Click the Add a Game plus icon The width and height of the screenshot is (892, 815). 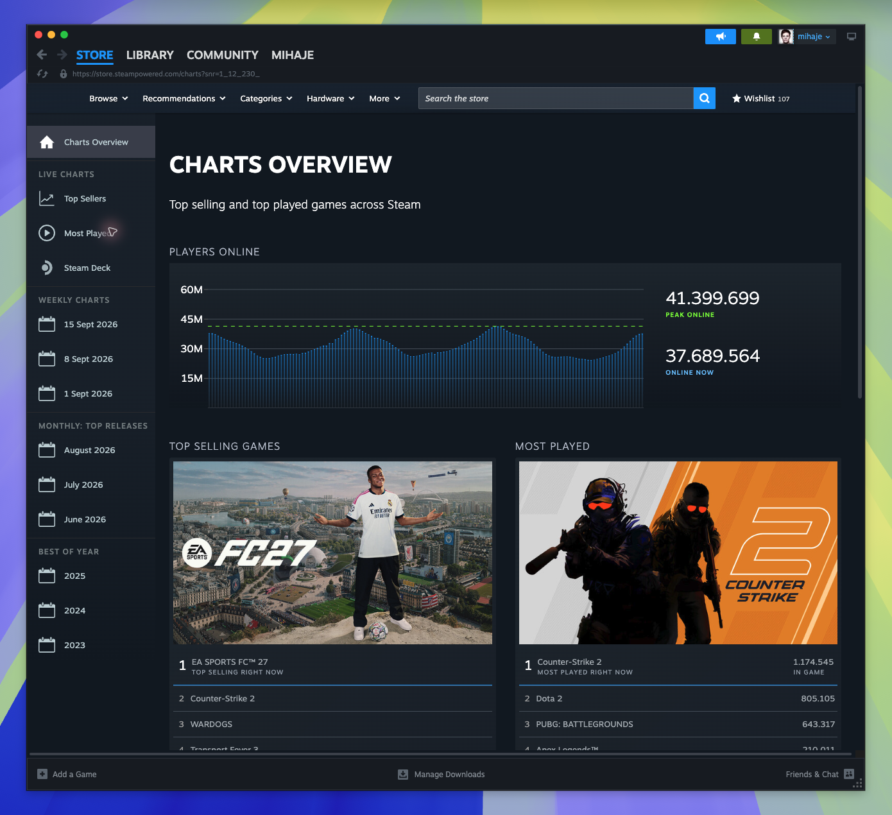click(x=42, y=774)
